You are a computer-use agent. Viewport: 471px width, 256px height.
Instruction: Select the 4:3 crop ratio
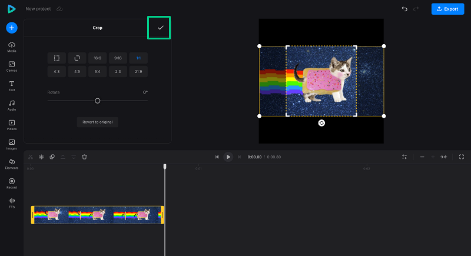click(57, 71)
